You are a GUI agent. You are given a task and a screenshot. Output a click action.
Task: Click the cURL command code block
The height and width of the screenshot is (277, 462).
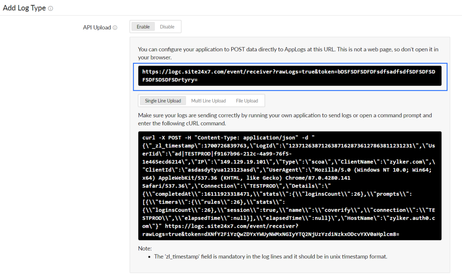tap(289, 185)
